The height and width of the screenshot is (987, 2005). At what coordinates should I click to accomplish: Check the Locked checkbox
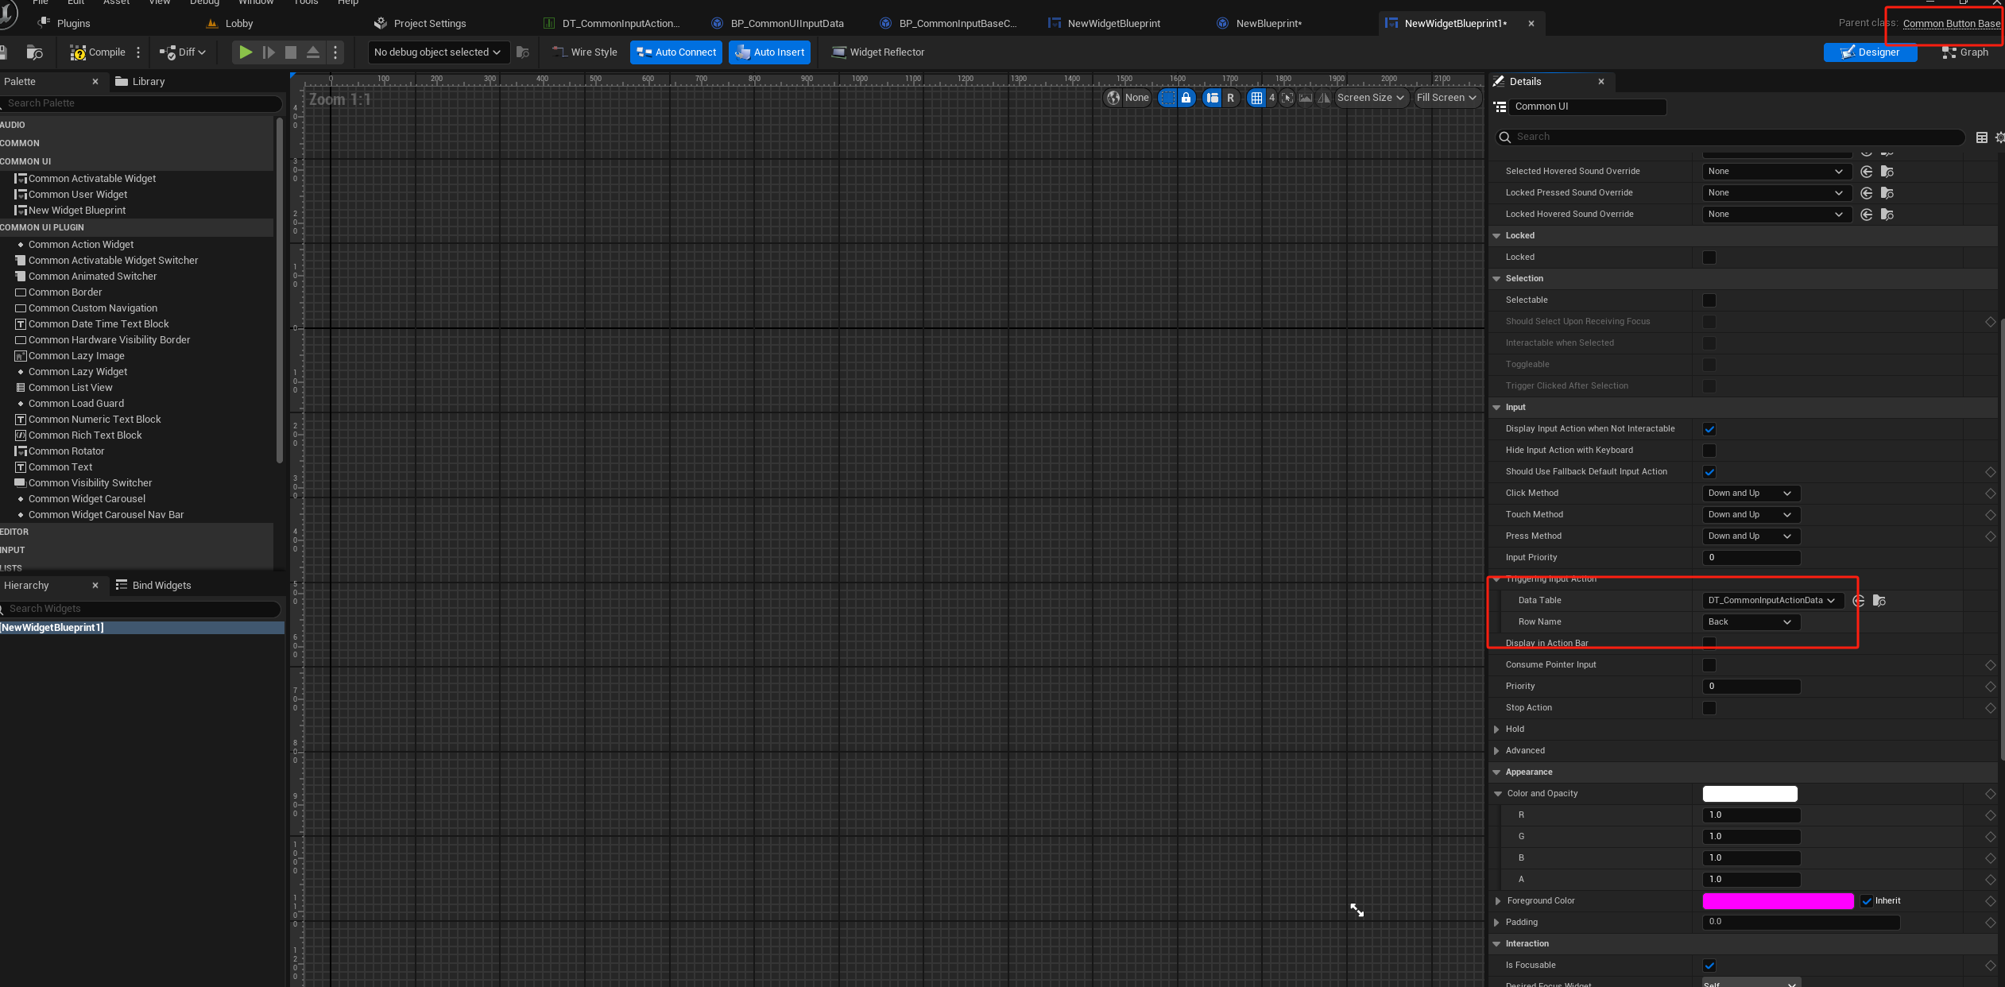[x=1709, y=257]
